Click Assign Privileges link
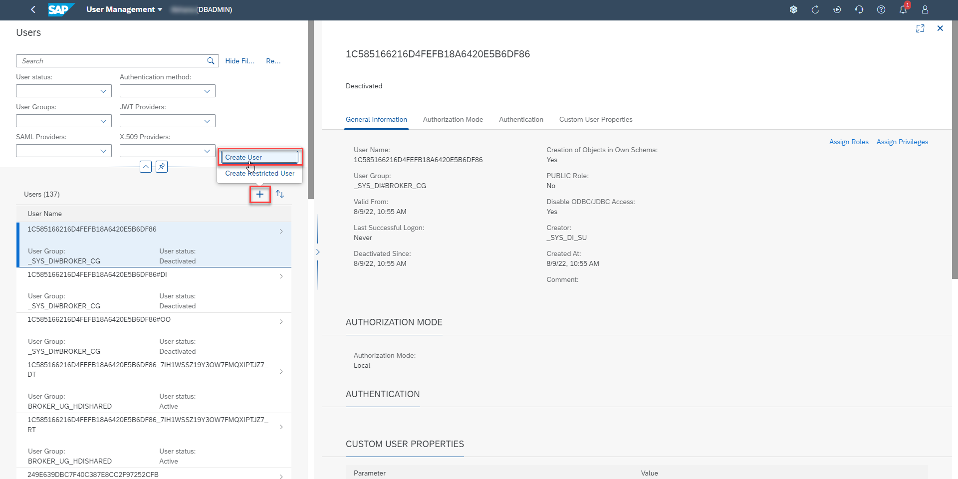Image resolution: width=958 pixels, height=479 pixels. point(902,142)
